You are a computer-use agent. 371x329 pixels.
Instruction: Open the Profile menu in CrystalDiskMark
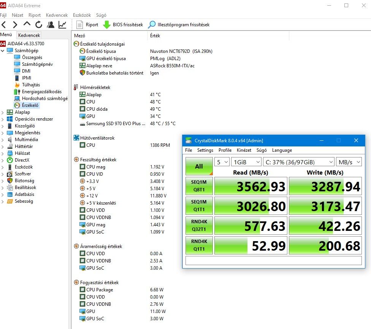225,150
